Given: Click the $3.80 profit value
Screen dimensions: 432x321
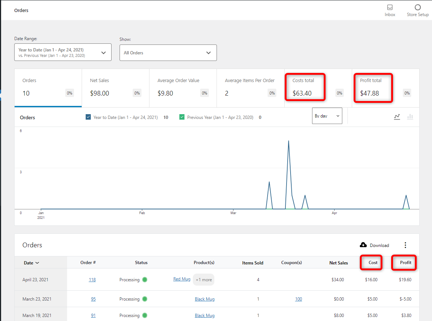Looking at the screenshot, I should coord(406,315).
